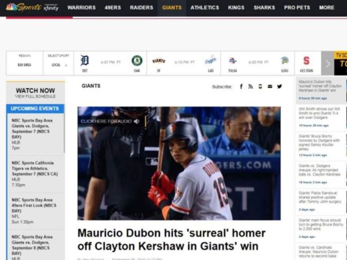Select the Athletics nav item

204,8
